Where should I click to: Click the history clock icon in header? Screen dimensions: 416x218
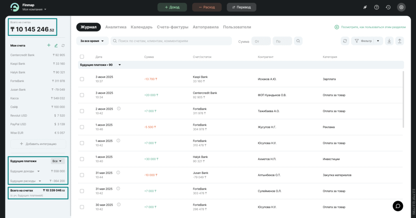tap(388, 7)
